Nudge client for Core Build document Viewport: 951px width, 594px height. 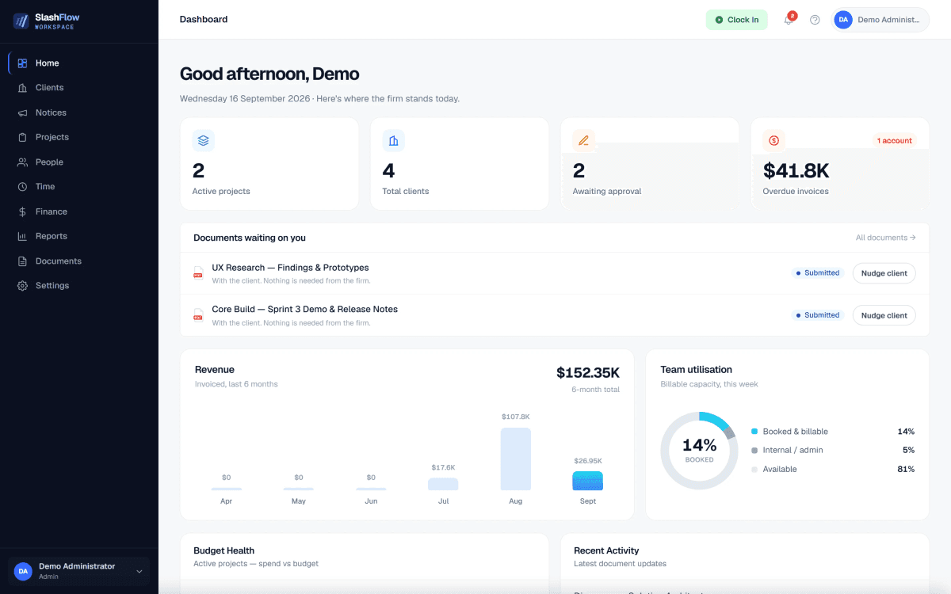click(x=884, y=315)
